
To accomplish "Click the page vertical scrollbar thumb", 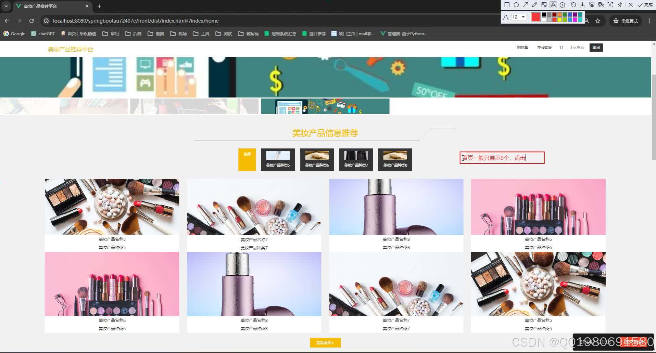I will click(653, 117).
